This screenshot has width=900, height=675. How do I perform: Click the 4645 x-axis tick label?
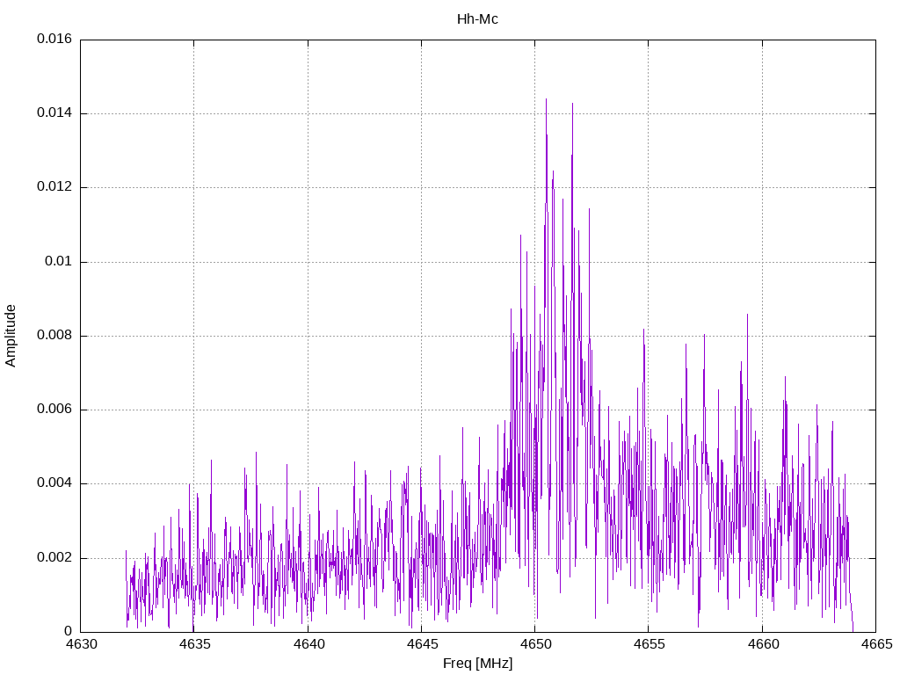point(421,644)
